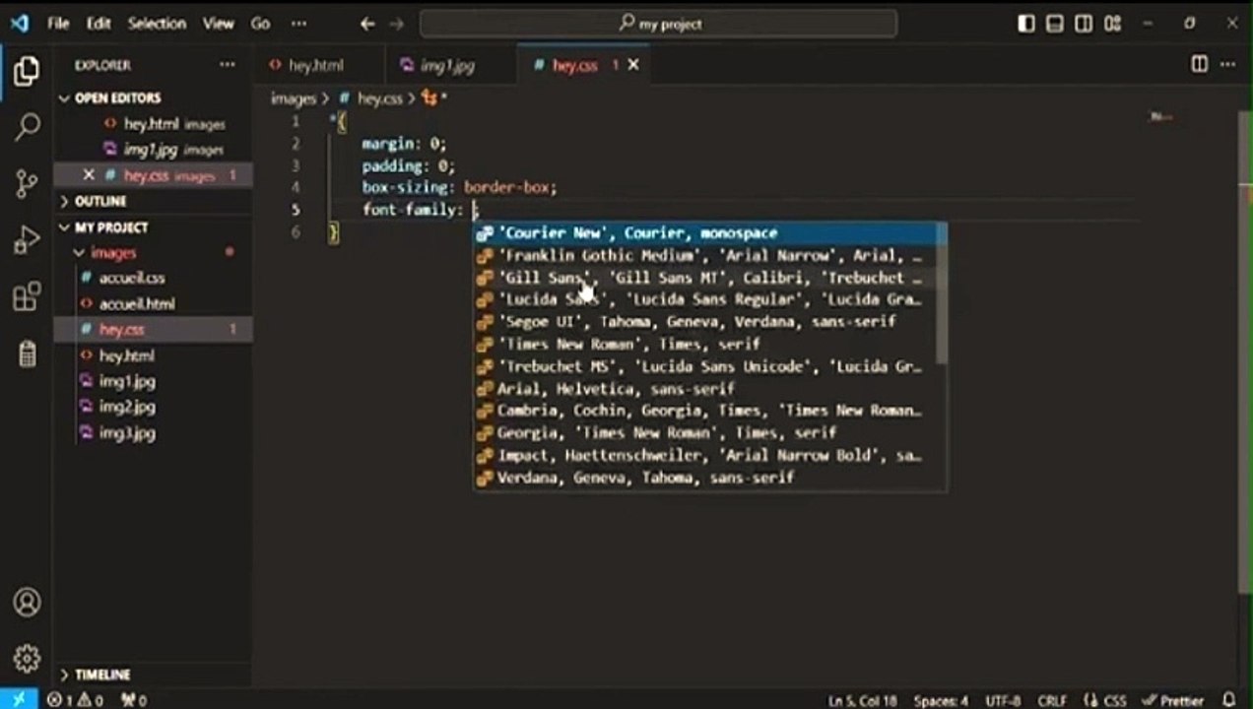Image resolution: width=1253 pixels, height=709 pixels.
Task: Open the Selection menu
Action: [x=157, y=24]
